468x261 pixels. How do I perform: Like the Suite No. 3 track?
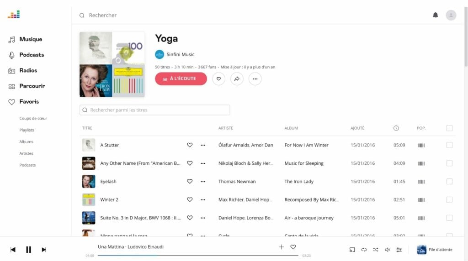pos(190,218)
